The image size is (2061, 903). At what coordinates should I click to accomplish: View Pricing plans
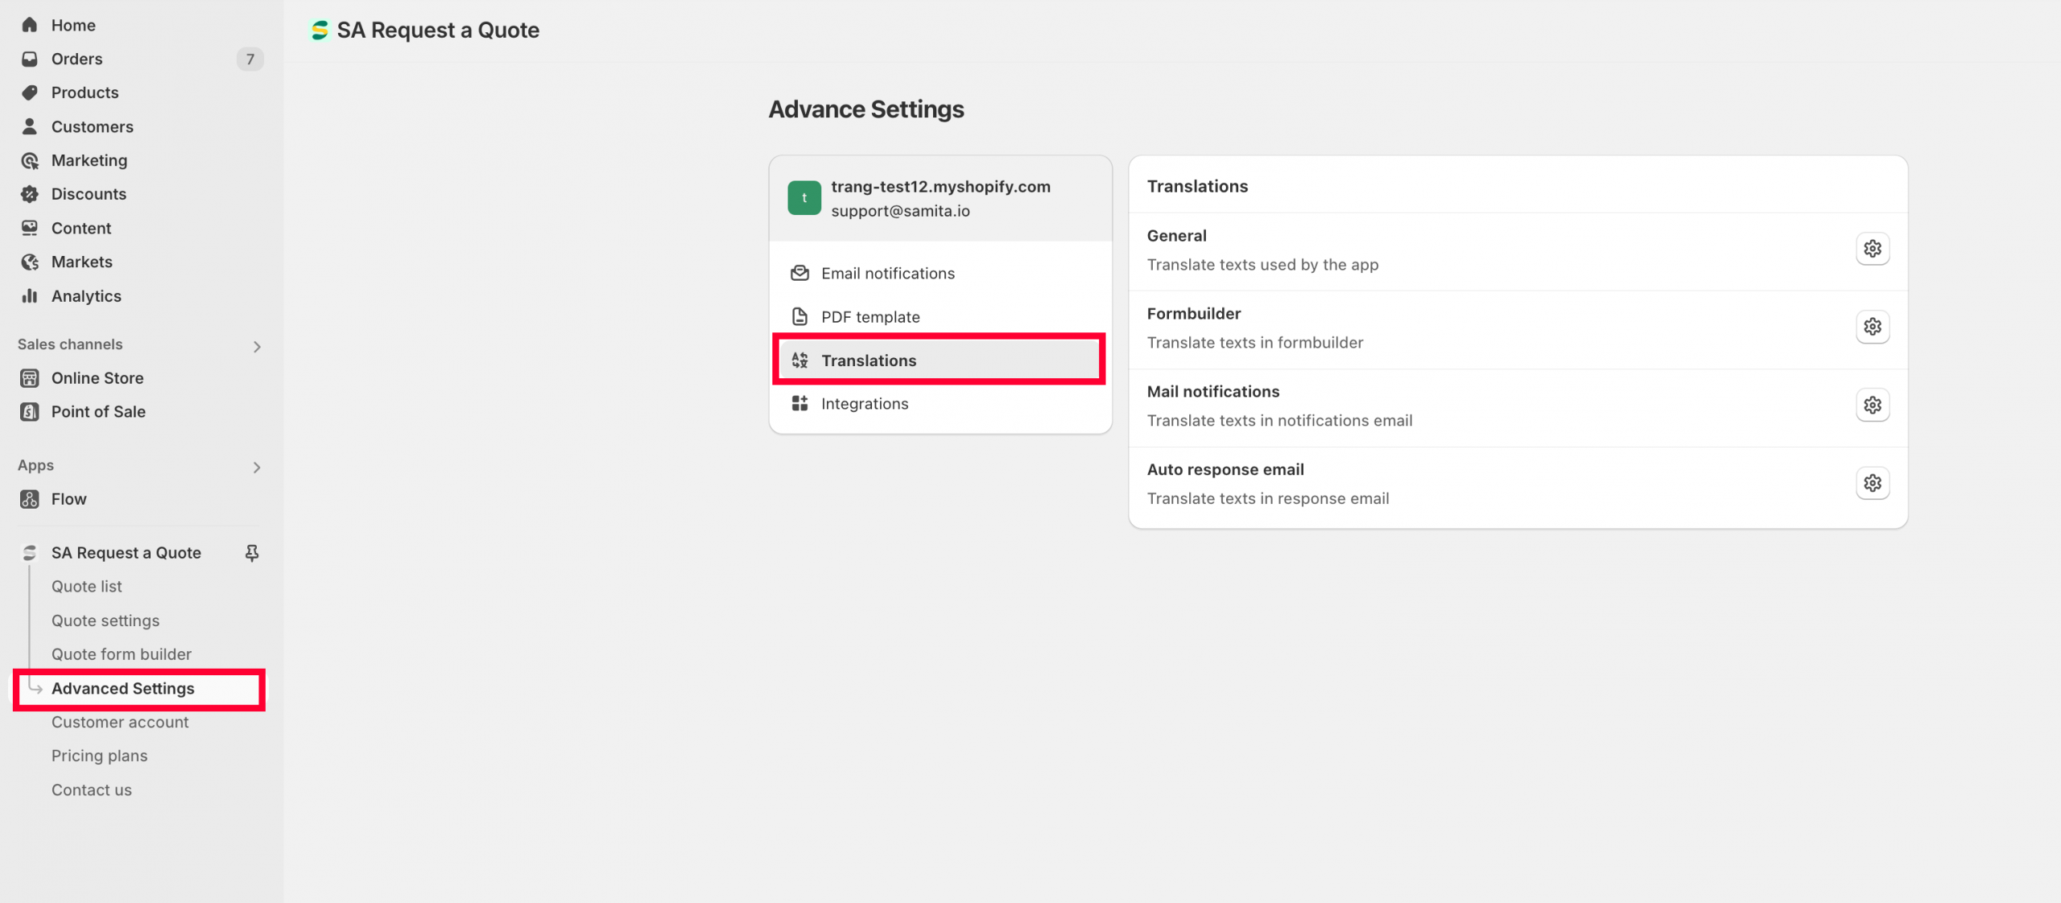pyautogui.click(x=100, y=756)
